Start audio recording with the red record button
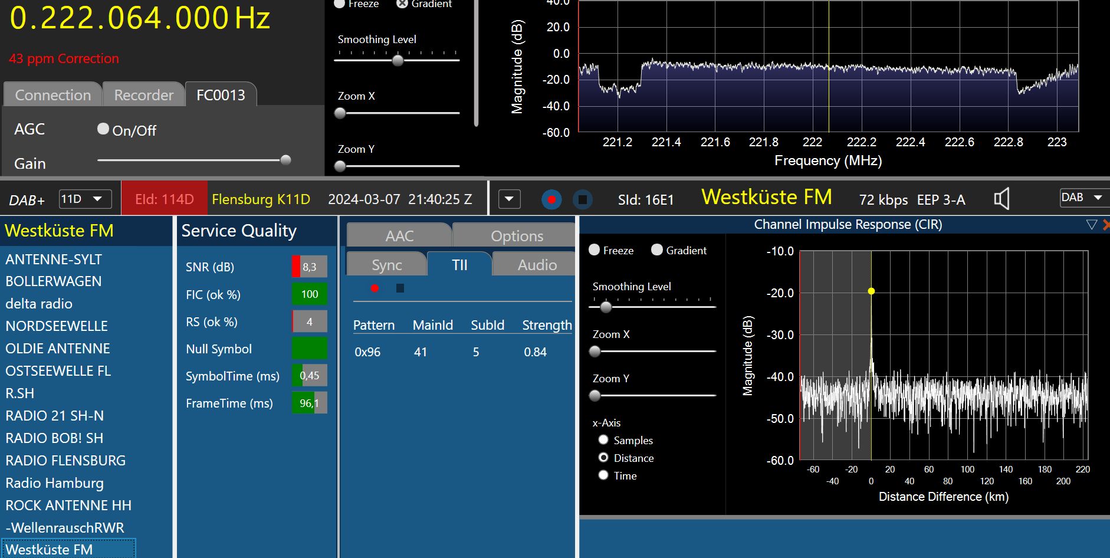Screen dimensions: 1110x558 [x=551, y=199]
